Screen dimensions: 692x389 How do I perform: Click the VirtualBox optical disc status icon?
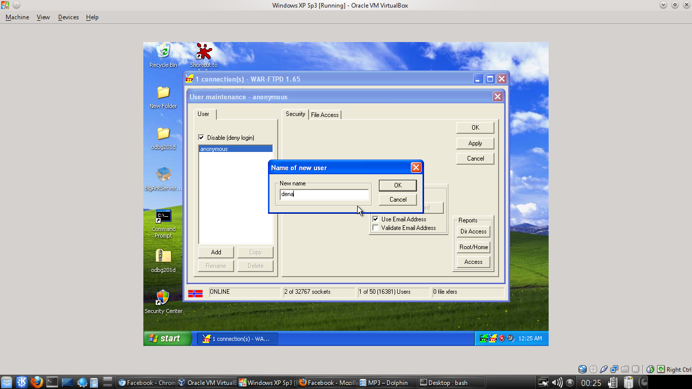click(x=593, y=369)
